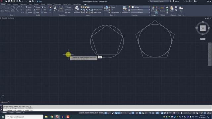Viewport: 212px width, 119px height.
Task: Click Sign In
Action: (176, 1)
